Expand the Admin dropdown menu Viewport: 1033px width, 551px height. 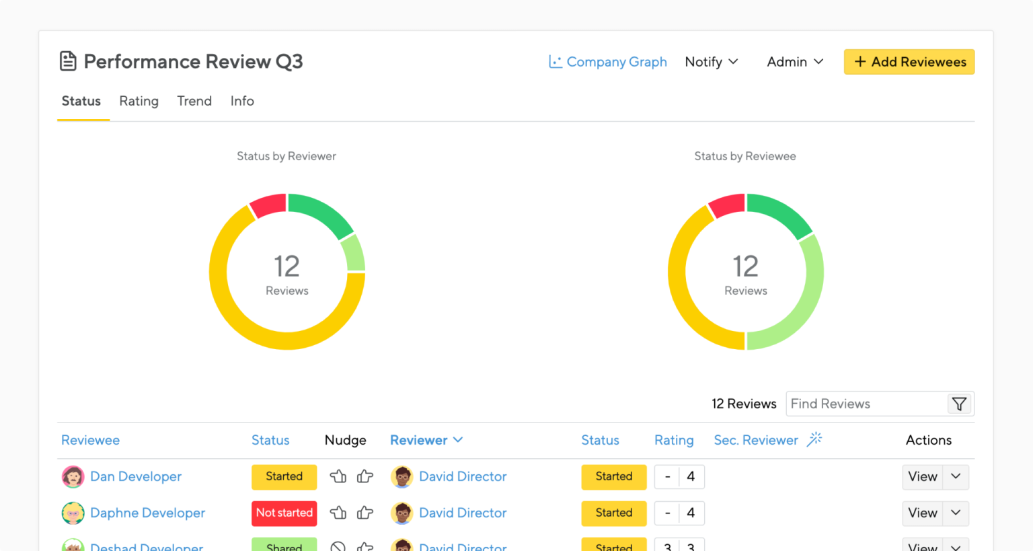794,61
